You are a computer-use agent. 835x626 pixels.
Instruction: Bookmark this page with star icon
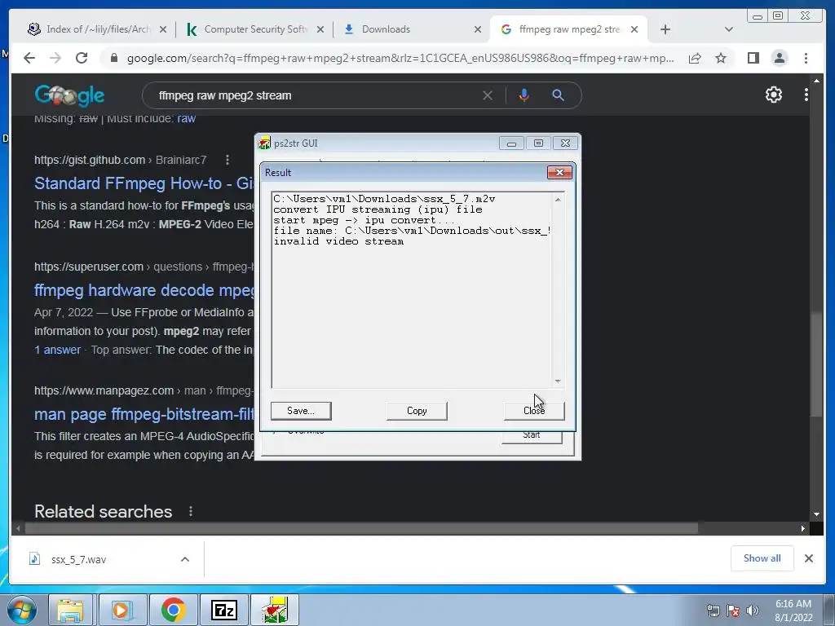(721, 58)
